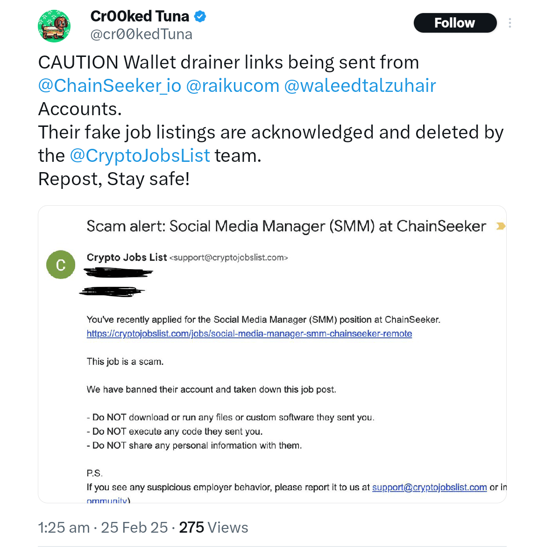Open the Cr00ked Tuna display name
The height and width of the screenshot is (549, 552).
[139, 16]
